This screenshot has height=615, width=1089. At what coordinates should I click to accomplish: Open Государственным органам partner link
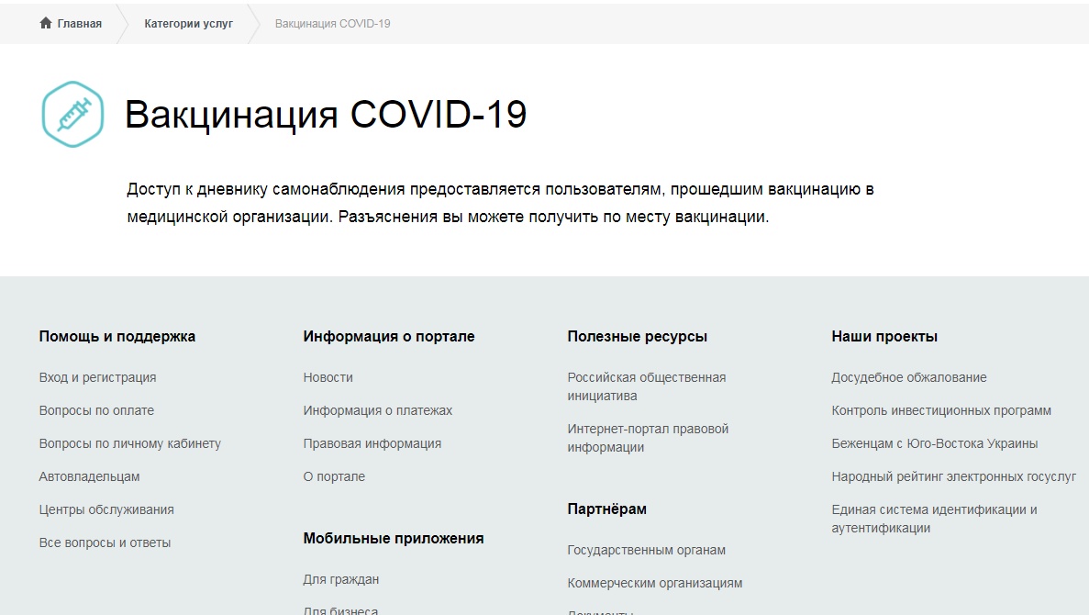tap(646, 550)
